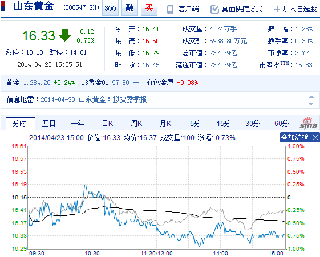Toggle the 叠加沪指 overlay button
This screenshot has width=320, height=257.
point(294,137)
